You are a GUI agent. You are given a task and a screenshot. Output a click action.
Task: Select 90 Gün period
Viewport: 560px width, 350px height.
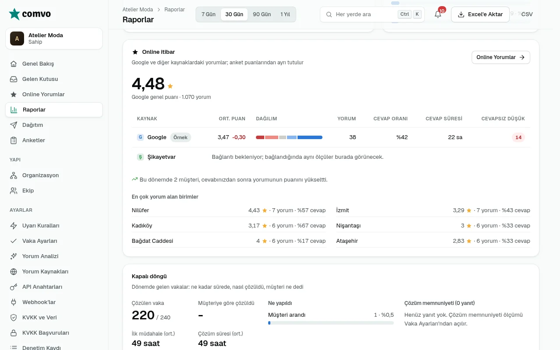click(262, 14)
